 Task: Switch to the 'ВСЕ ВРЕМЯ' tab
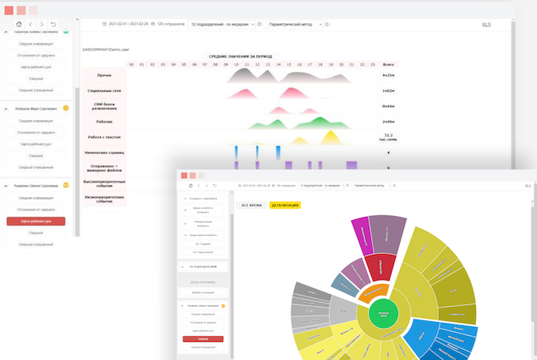pos(252,205)
